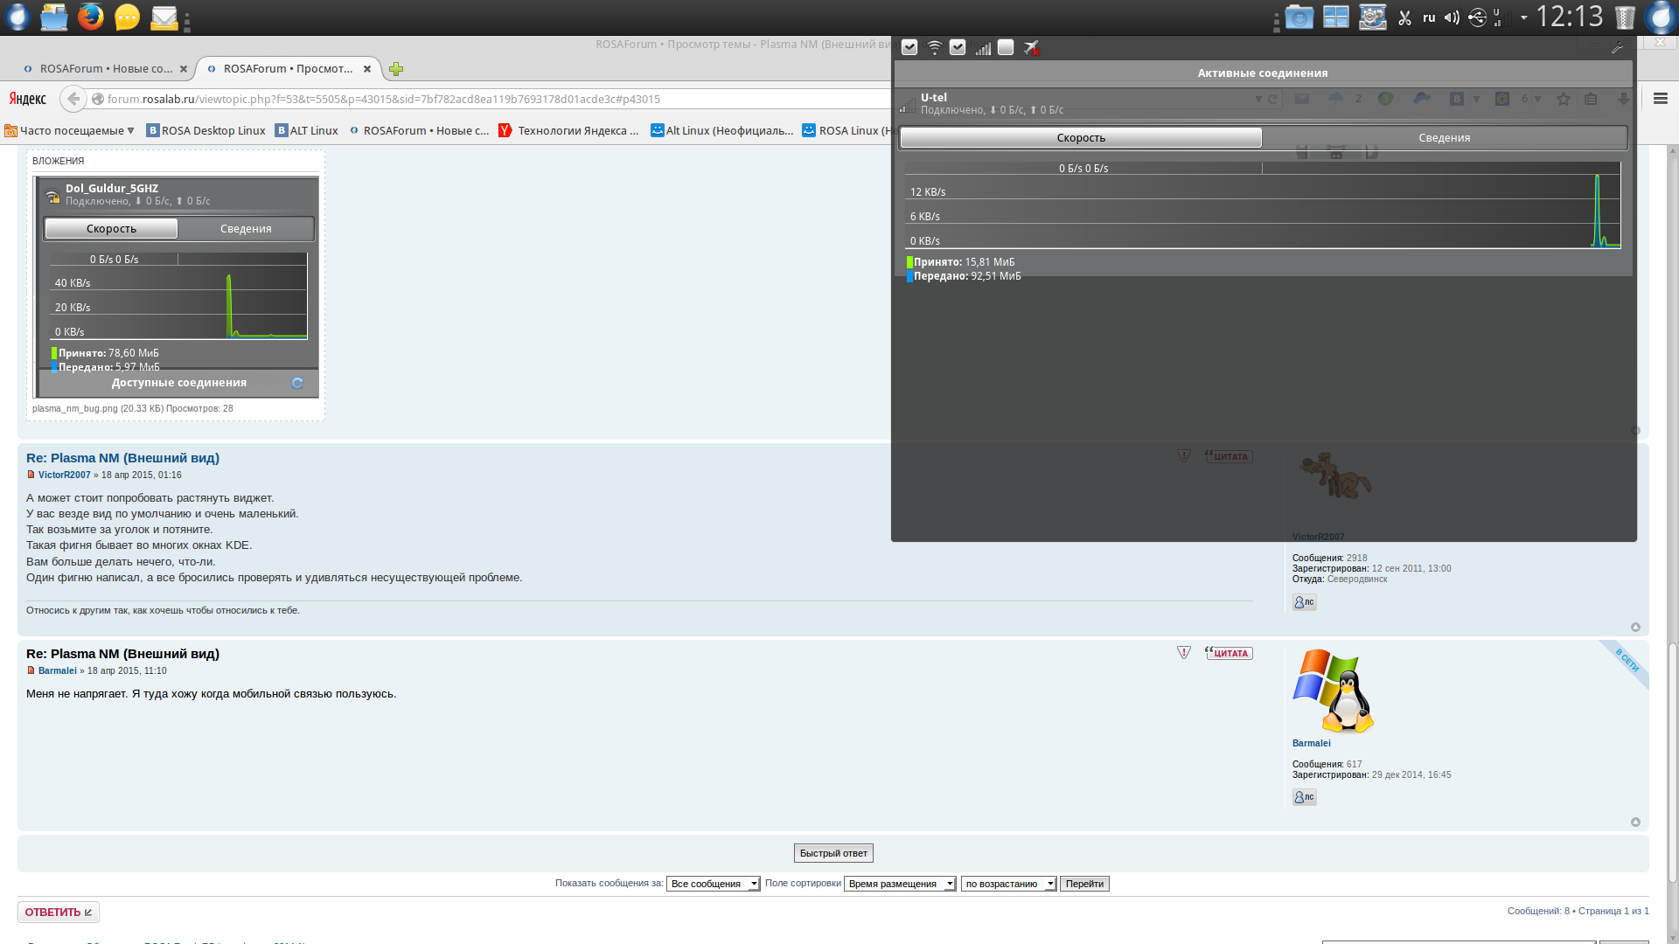Viewport: 1679px width, 944px height.
Task: Click the ОТВЕТИТЬ reply button
Action: [x=58, y=912]
